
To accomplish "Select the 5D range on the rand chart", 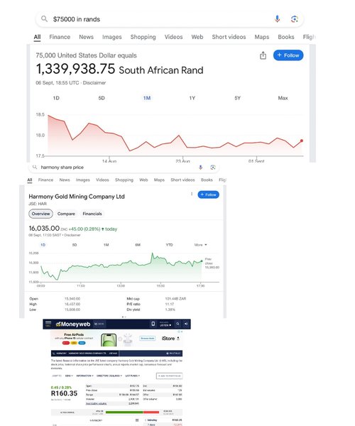I will 102,98.
